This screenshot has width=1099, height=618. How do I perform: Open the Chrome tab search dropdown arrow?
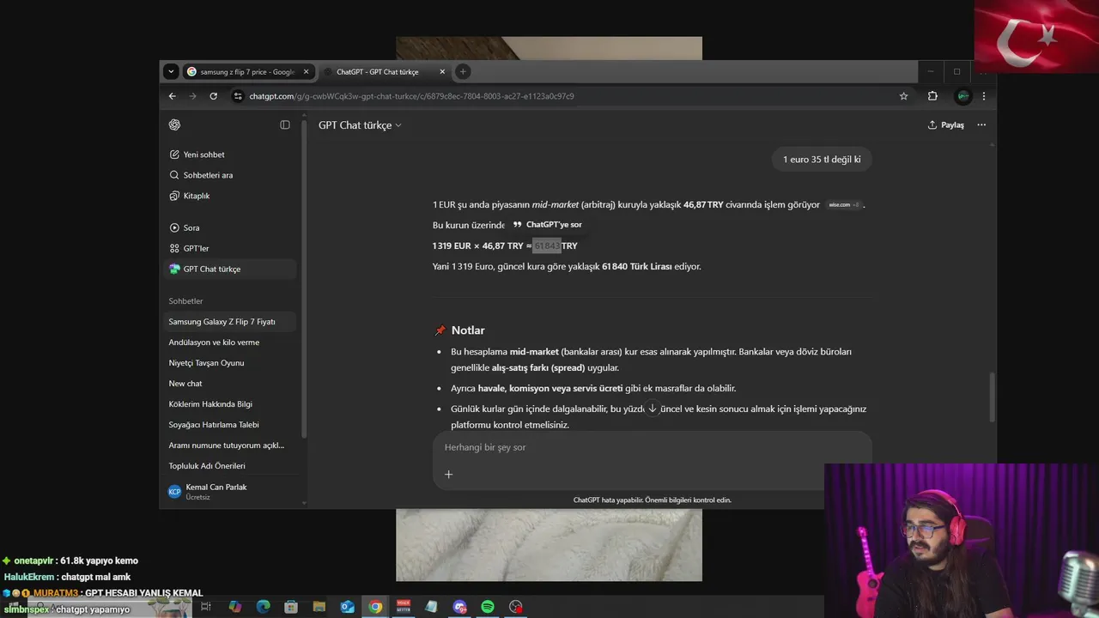(x=171, y=71)
